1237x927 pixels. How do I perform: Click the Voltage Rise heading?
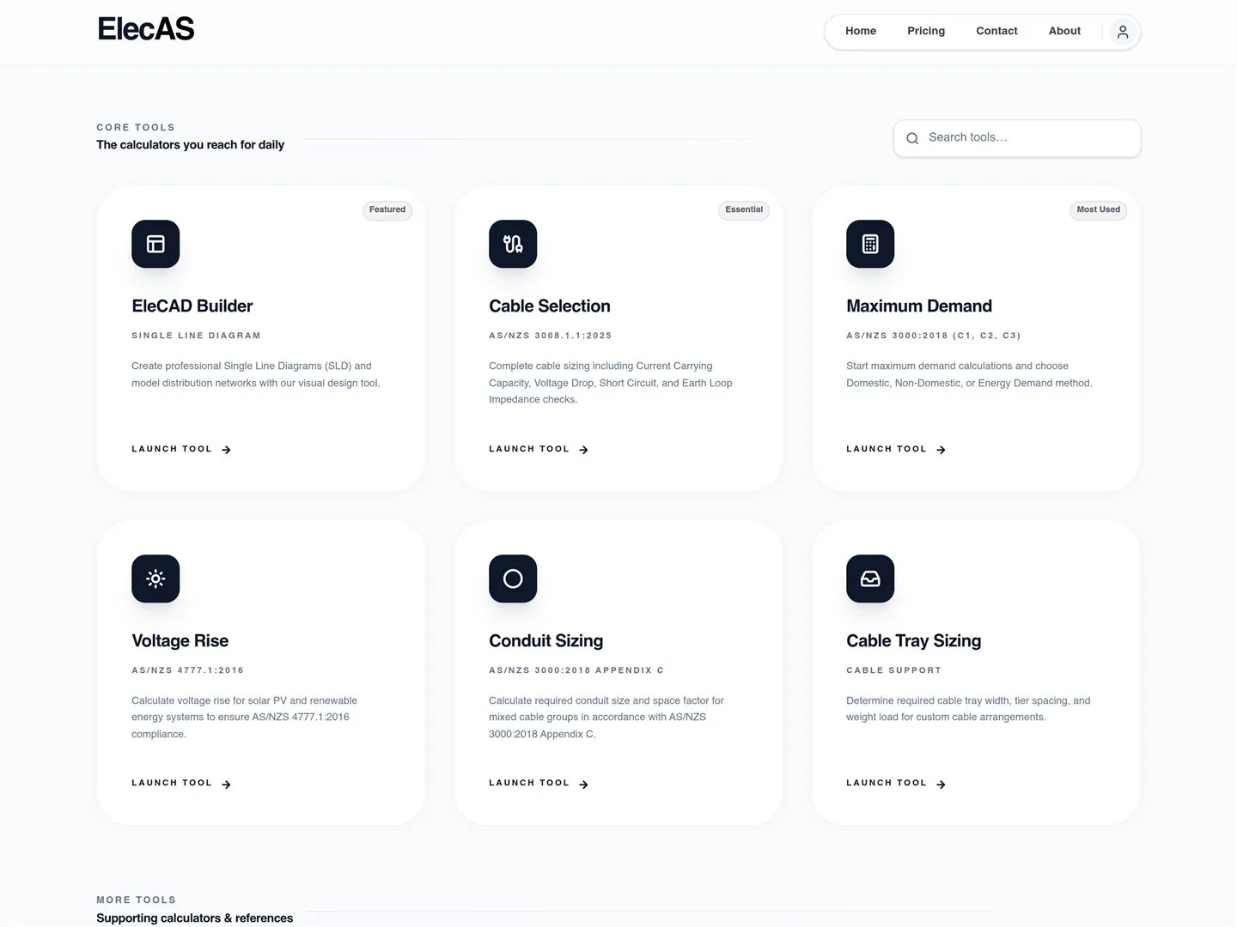click(x=180, y=641)
